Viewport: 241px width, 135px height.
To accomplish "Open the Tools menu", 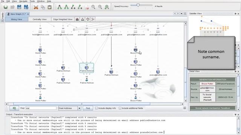I will pyautogui.click(x=32, y=1).
